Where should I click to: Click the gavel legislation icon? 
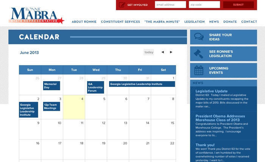tap(198, 54)
